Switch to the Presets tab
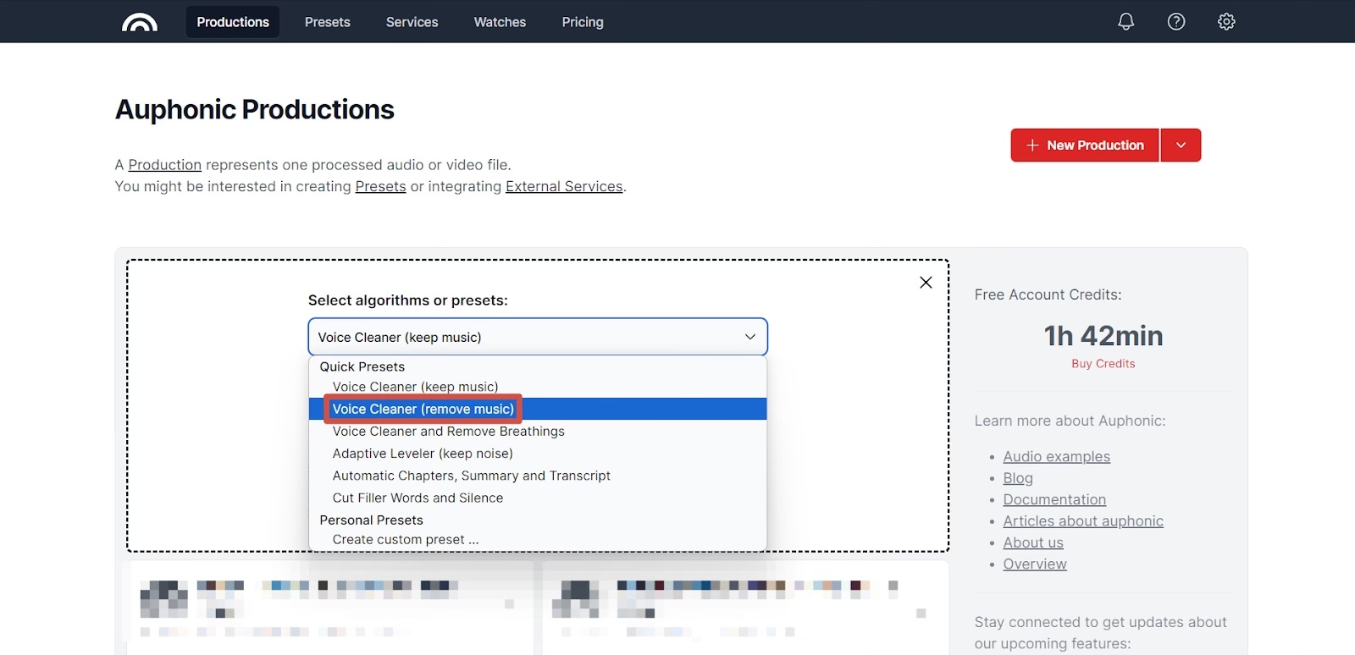Image resolution: width=1355 pixels, height=655 pixels. click(x=327, y=22)
